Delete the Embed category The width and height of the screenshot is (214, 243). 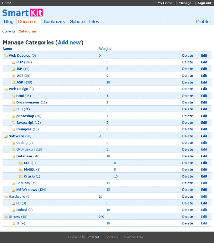click(188, 210)
